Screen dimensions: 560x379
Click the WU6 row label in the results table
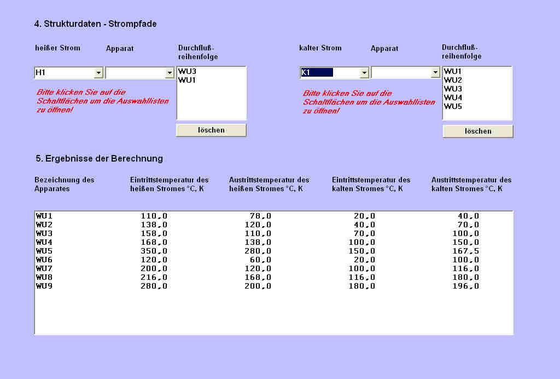(44, 260)
